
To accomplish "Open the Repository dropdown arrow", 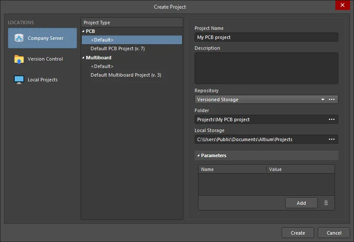I will tap(323, 100).
